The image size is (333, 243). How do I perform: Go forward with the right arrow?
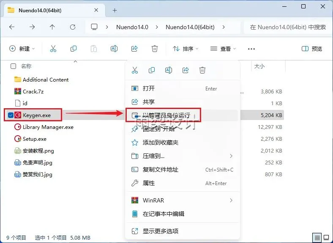(x=32, y=27)
